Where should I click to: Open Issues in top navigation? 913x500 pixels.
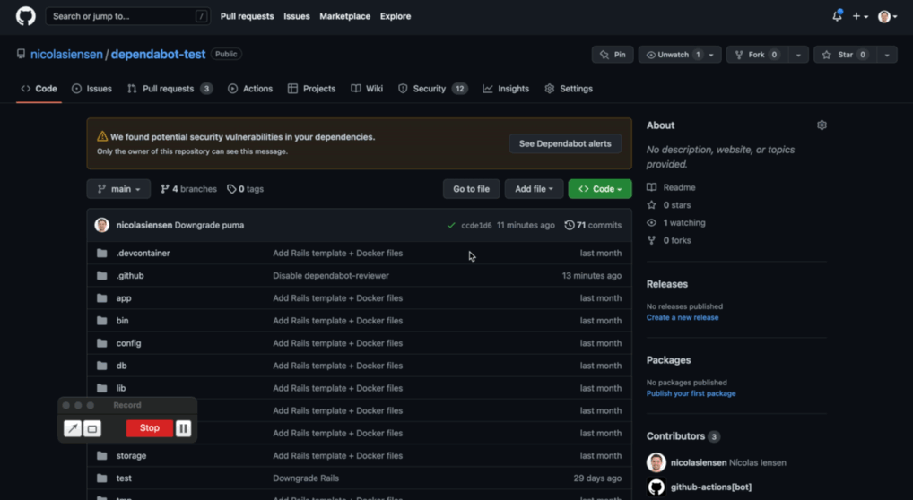(x=296, y=16)
